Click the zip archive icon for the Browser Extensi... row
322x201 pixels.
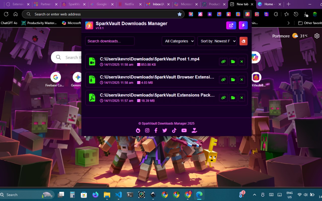point(92,80)
